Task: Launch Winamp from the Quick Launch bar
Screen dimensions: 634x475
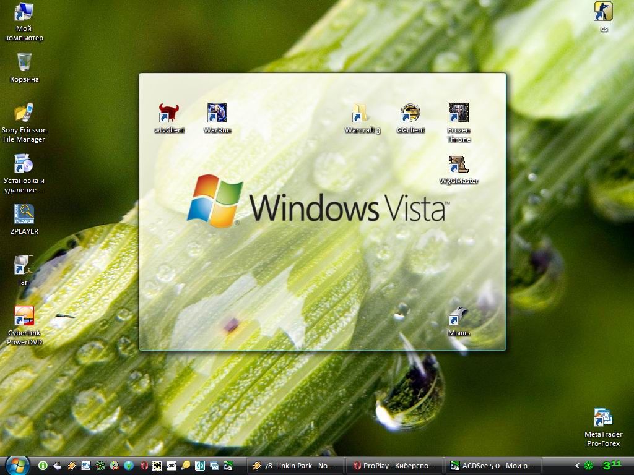Action: (x=72, y=466)
